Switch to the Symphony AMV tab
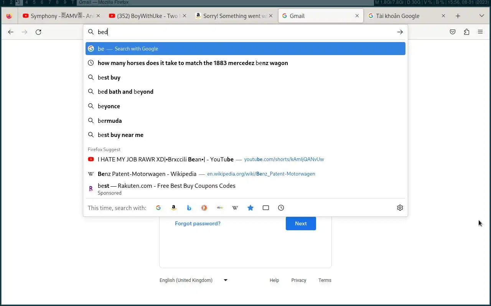Screen dimensions: 491x306 (61, 16)
